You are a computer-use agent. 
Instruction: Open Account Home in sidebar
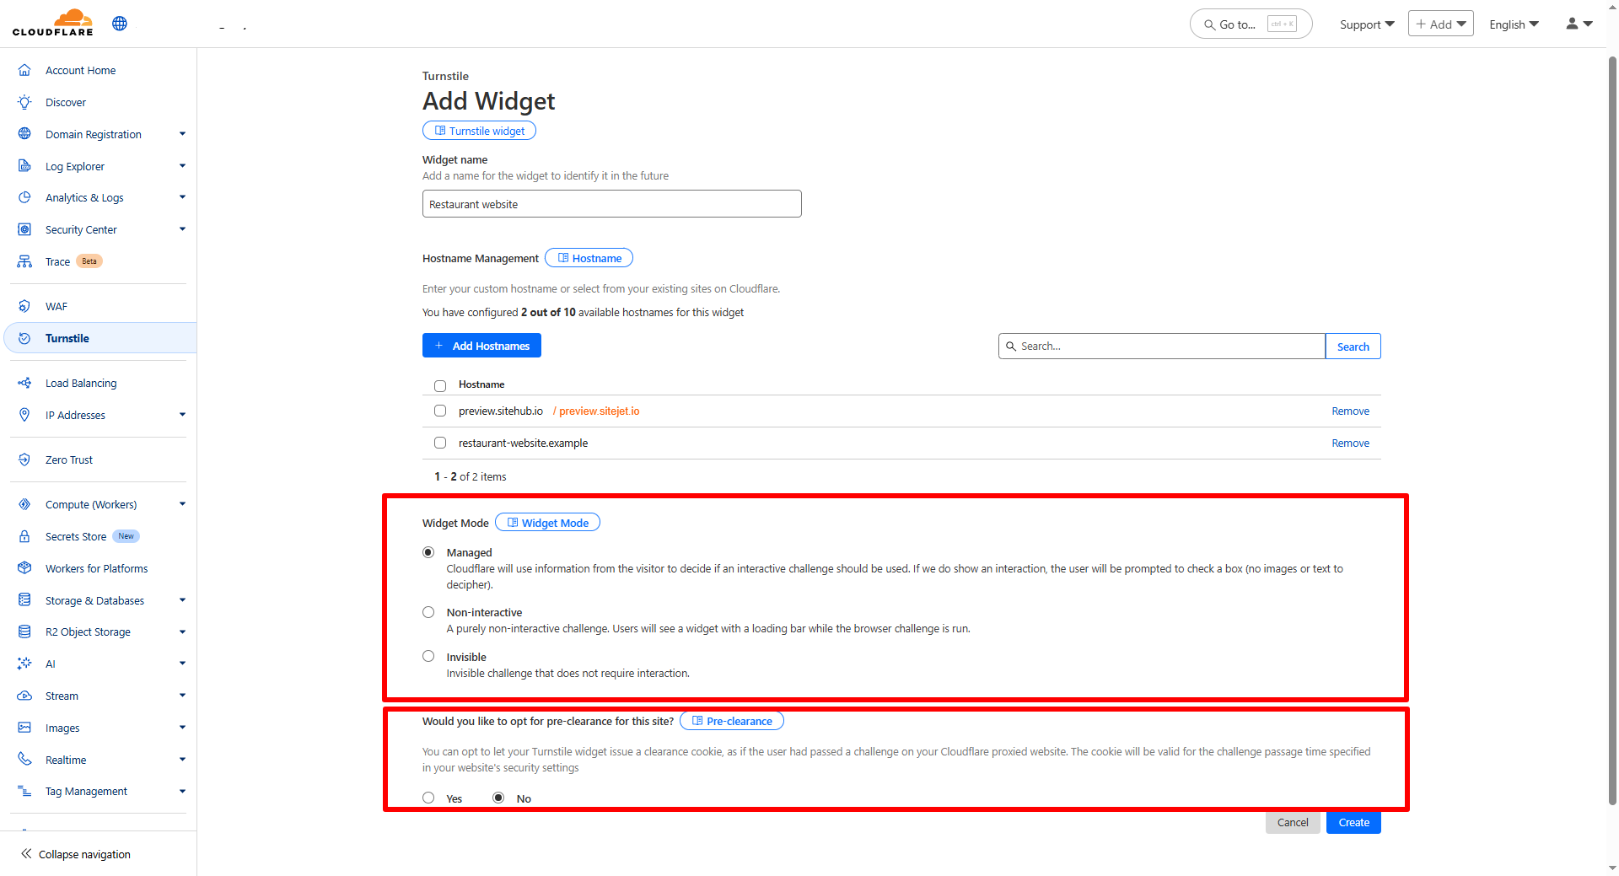81,70
